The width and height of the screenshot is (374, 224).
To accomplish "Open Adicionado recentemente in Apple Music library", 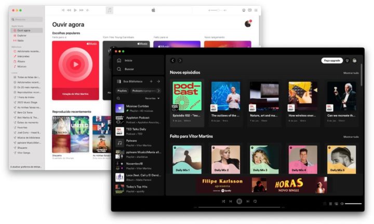I will tap(26, 51).
